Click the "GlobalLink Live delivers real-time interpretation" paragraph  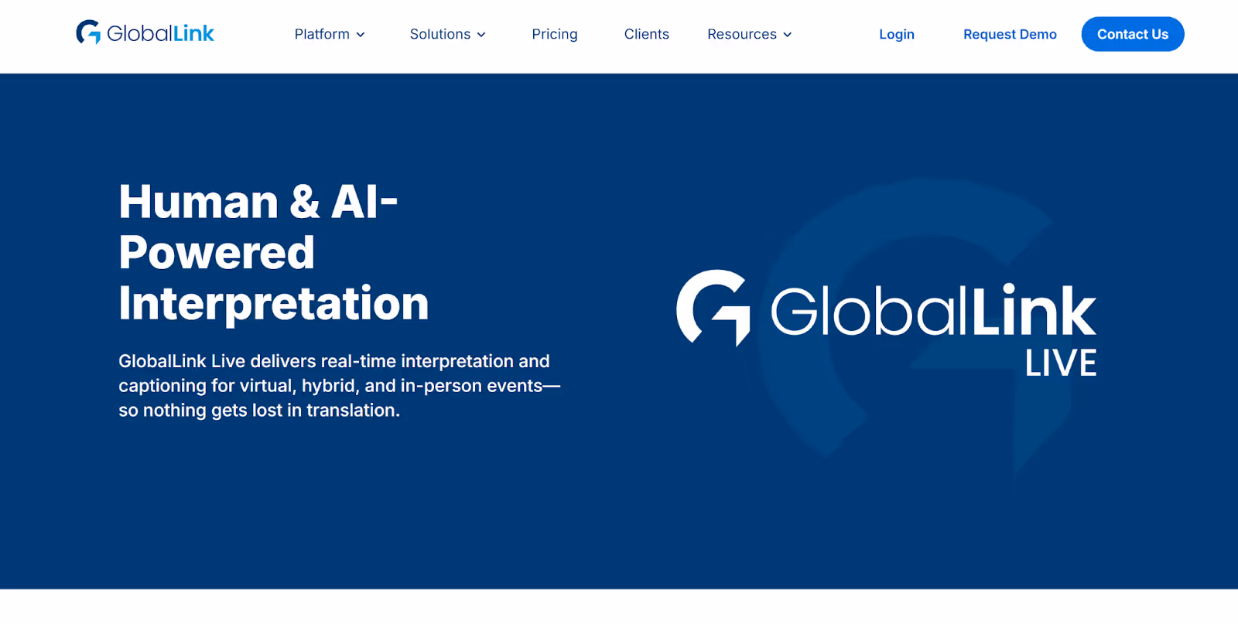340,386
